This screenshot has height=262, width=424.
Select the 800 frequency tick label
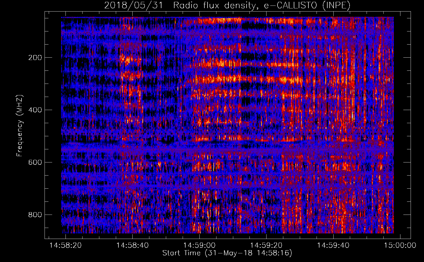point(35,215)
